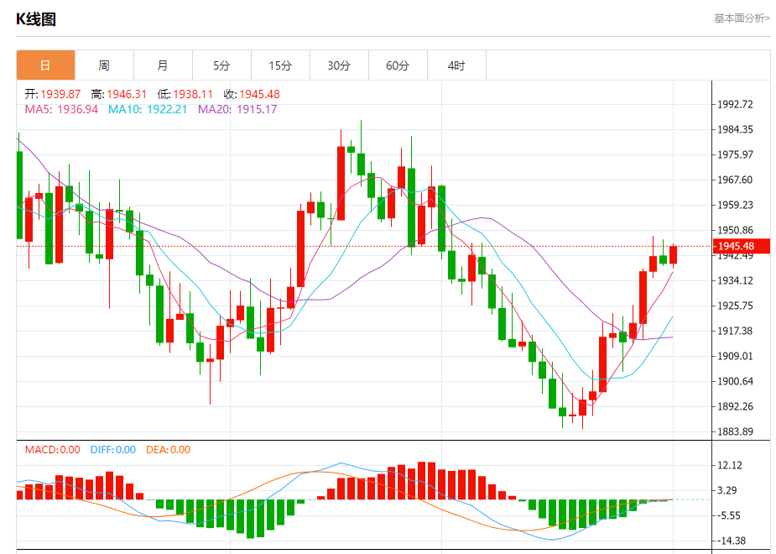Switch to the 周 weekly tab
This screenshot has height=554, width=776.
104,65
